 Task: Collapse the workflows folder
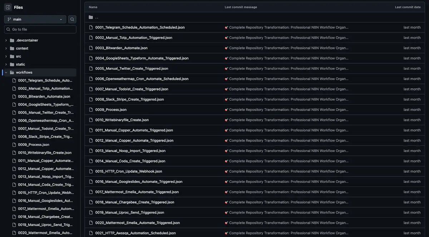6,72
